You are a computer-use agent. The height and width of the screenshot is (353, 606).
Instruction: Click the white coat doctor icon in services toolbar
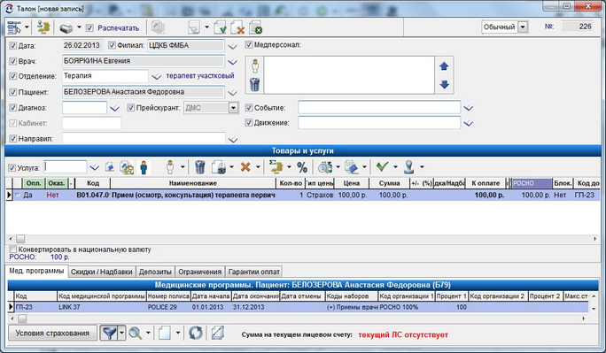click(x=170, y=167)
